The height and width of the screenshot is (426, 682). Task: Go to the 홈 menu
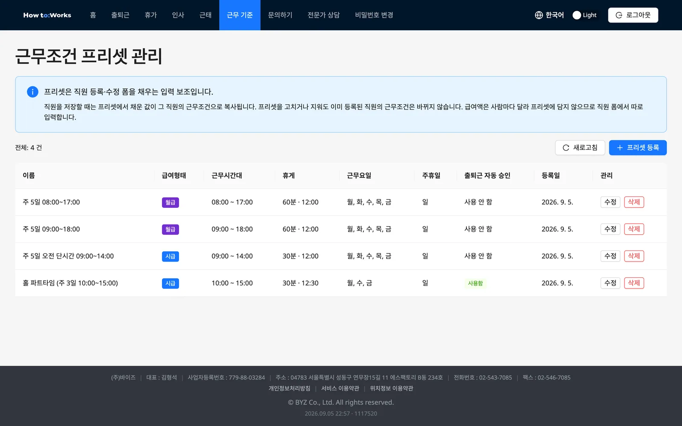coord(93,15)
